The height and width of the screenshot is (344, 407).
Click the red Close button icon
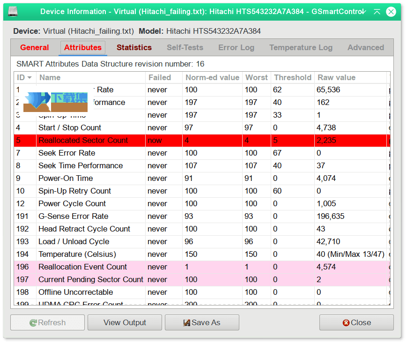(346, 323)
